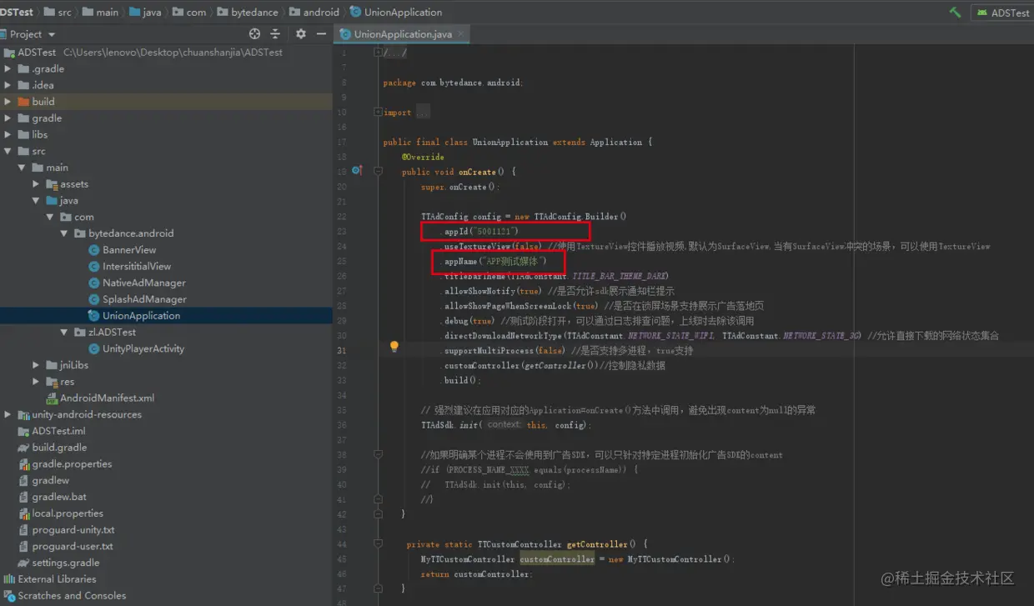Click the com package folder icon
Screen dimensions: 1034x606
tap(66, 217)
